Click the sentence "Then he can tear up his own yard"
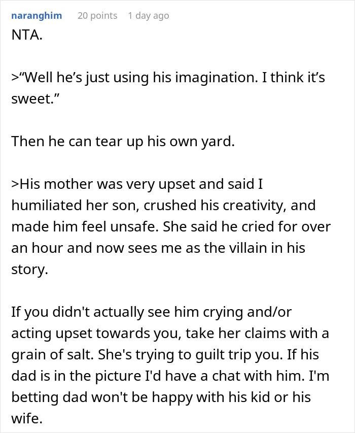This screenshot has width=355, height=433. click(x=123, y=142)
